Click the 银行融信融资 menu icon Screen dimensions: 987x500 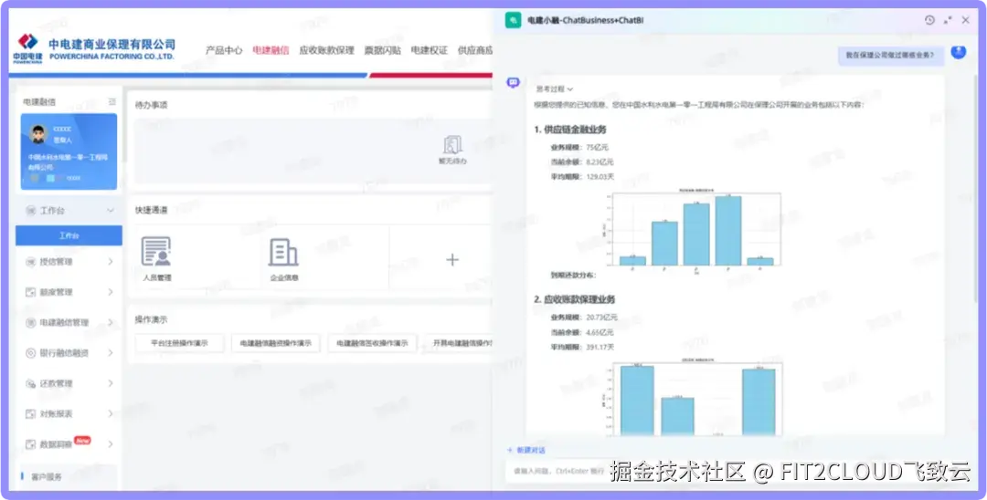coord(30,353)
